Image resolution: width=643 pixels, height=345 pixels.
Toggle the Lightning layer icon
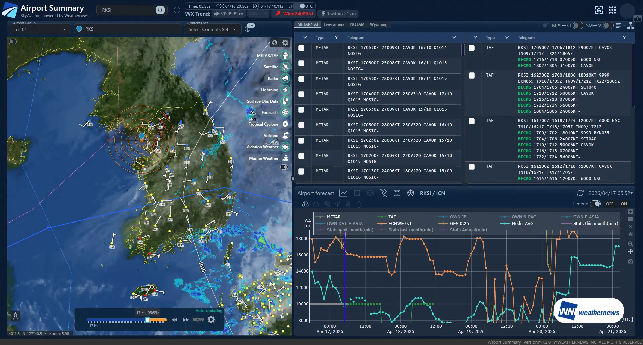[285, 90]
